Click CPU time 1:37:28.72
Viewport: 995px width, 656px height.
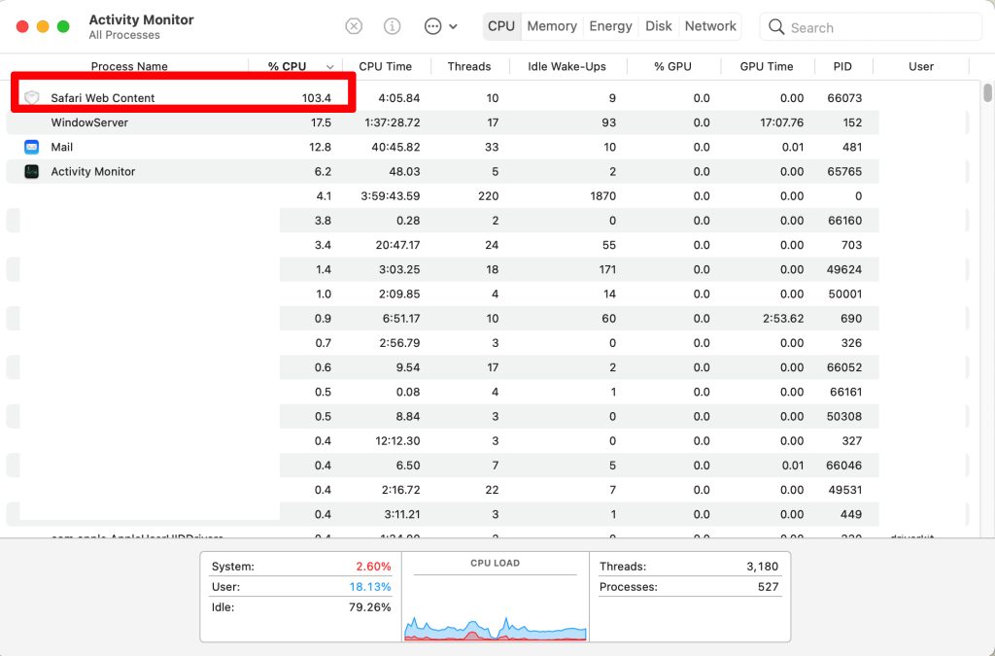(393, 122)
